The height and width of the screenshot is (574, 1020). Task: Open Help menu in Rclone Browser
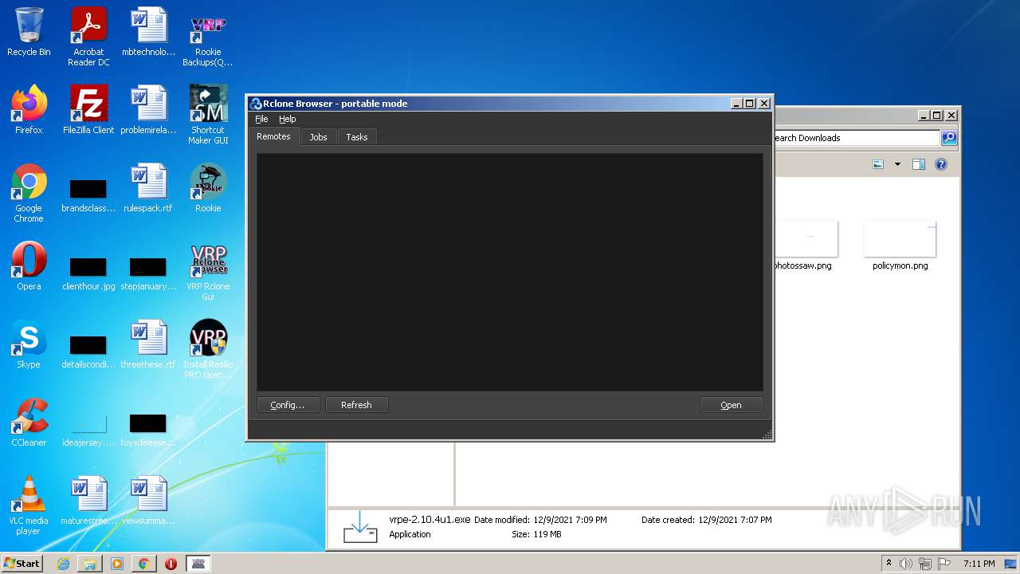click(x=287, y=119)
